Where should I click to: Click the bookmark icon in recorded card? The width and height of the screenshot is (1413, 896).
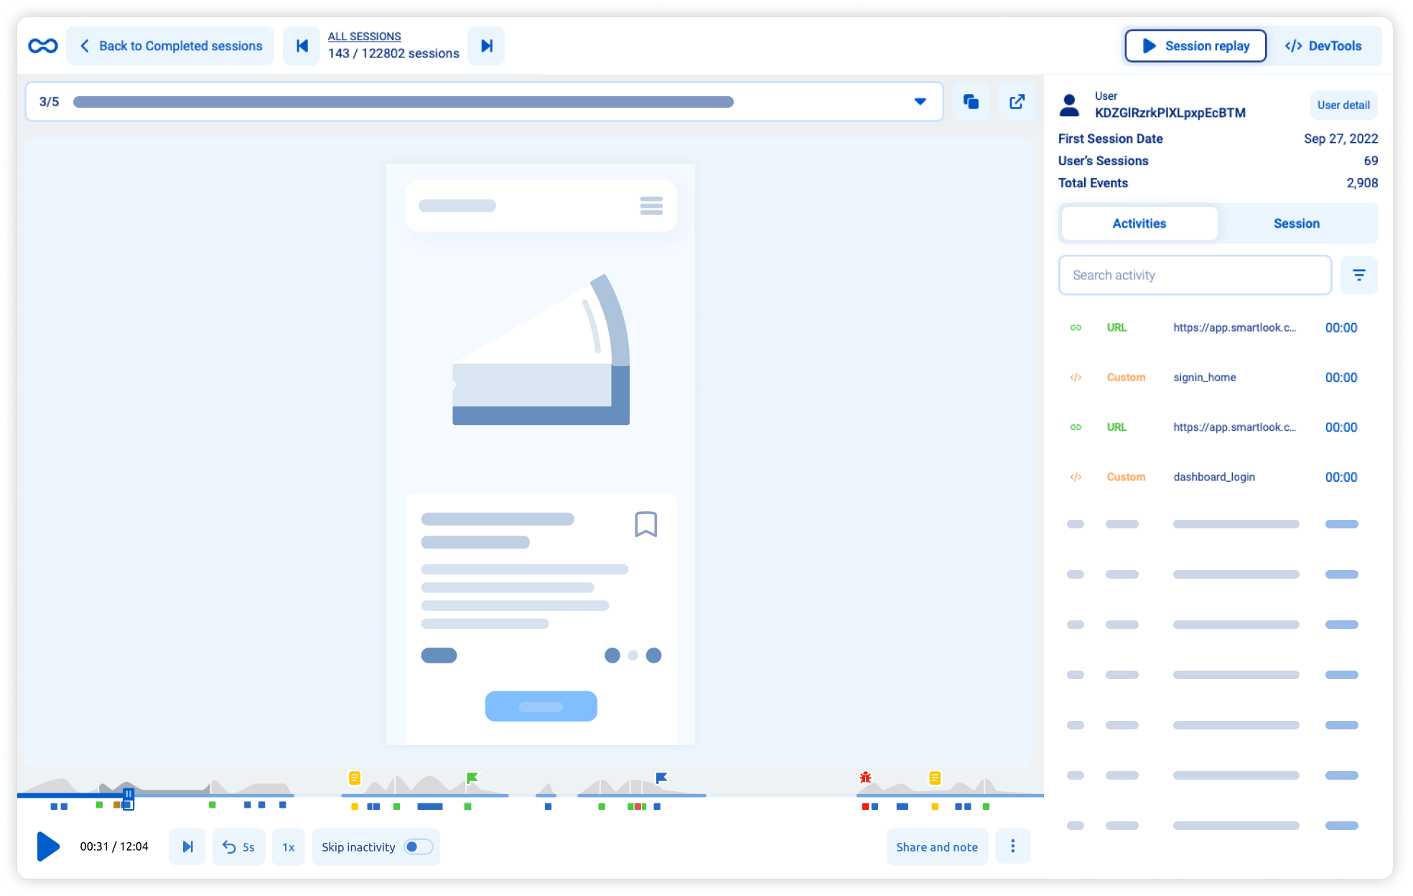click(x=645, y=524)
